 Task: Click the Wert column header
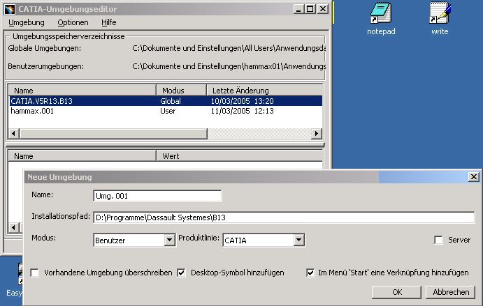point(240,156)
